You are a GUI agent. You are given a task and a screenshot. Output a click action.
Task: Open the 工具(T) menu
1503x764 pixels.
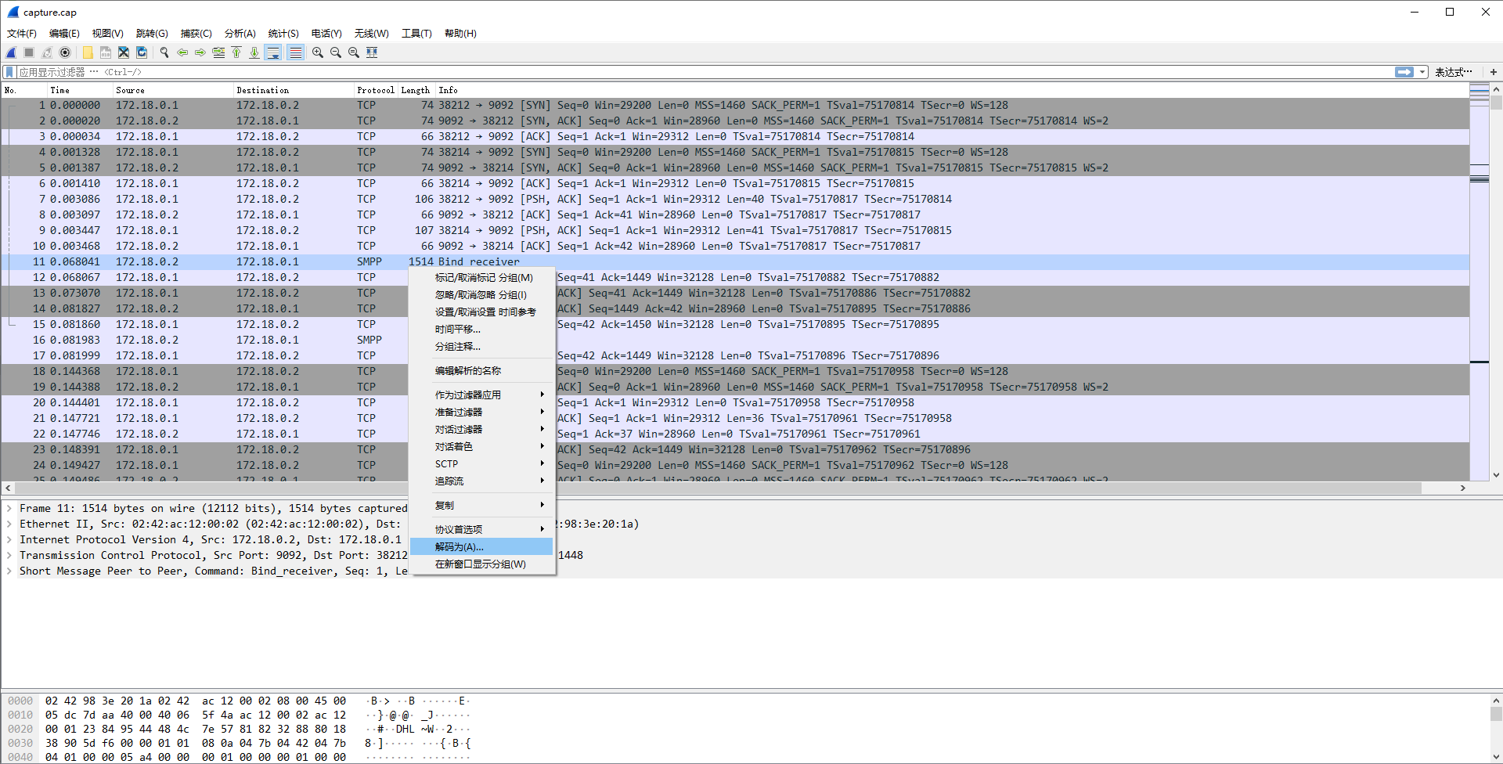(416, 34)
